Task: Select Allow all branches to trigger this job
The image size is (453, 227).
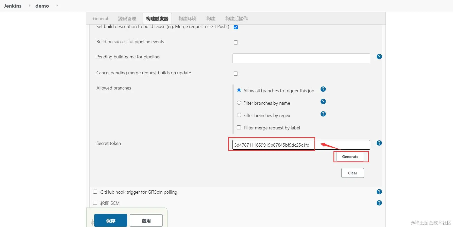Action: (x=239, y=90)
